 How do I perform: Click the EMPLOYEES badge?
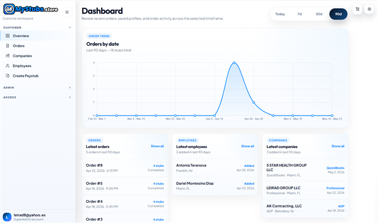click(x=188, y=140)
